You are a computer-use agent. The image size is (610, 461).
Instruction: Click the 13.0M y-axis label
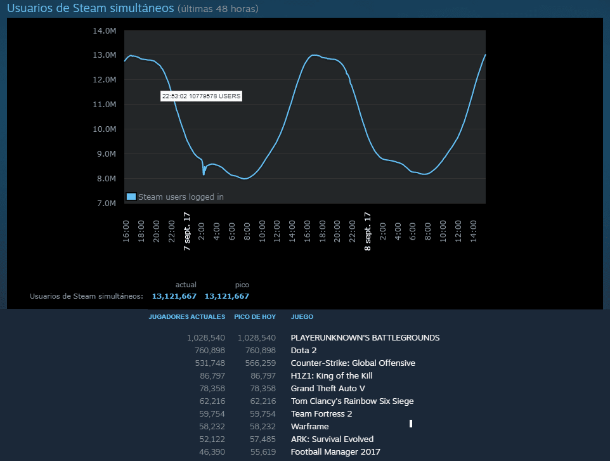pos(104,55)
